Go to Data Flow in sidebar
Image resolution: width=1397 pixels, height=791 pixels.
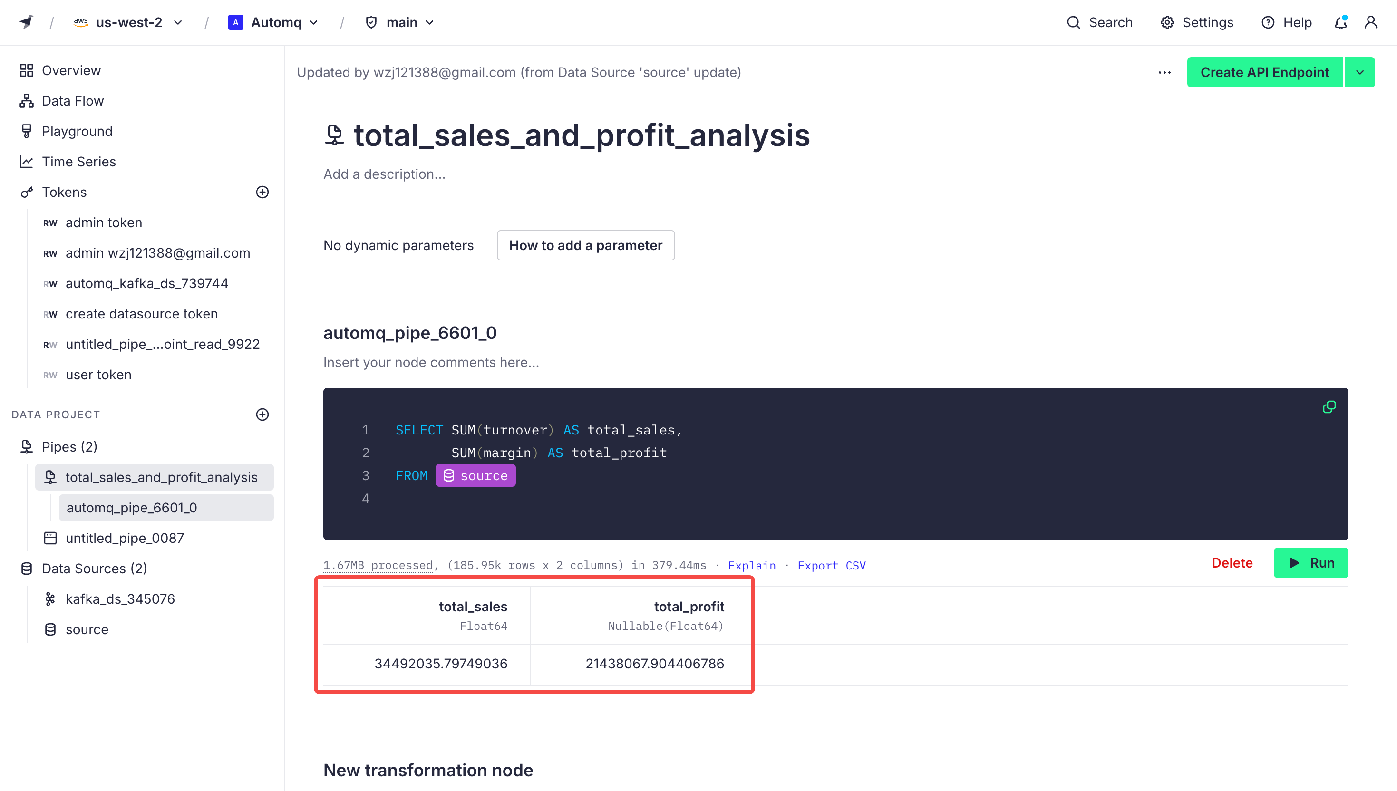(72, 101)
